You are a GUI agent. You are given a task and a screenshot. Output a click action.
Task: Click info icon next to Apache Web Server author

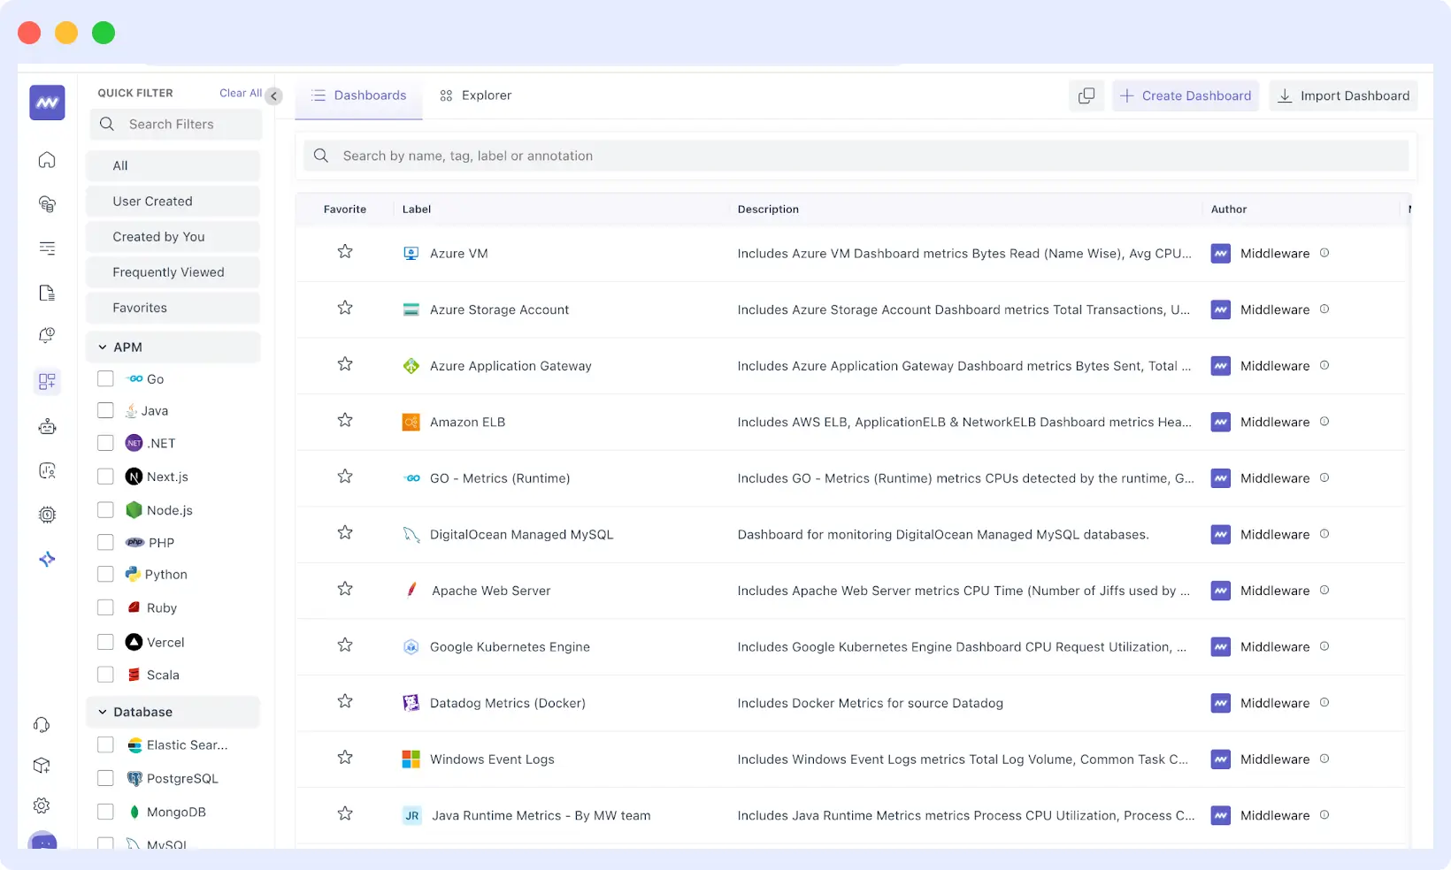[x=1324, y=591]
